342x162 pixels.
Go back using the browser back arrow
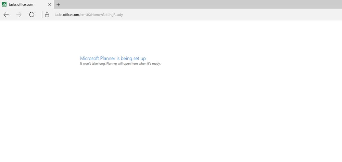pos(6,15)
